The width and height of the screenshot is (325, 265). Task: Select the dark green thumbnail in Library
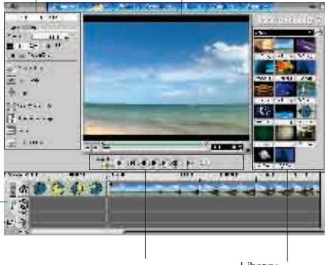[x=264, y=134]
